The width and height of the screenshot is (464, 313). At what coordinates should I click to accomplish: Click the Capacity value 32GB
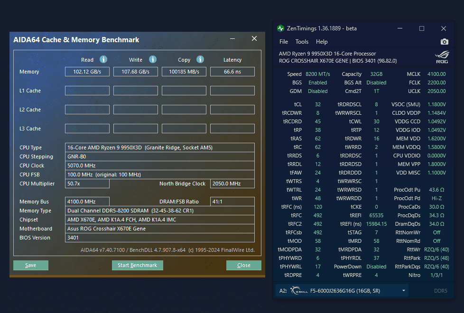[x=376, y=74]
